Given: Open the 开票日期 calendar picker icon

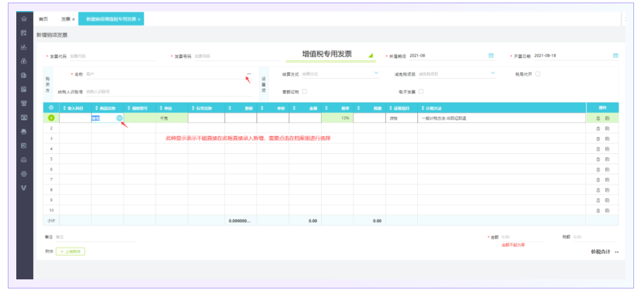Looking at the screenshot, I should [x=615, y=56].
